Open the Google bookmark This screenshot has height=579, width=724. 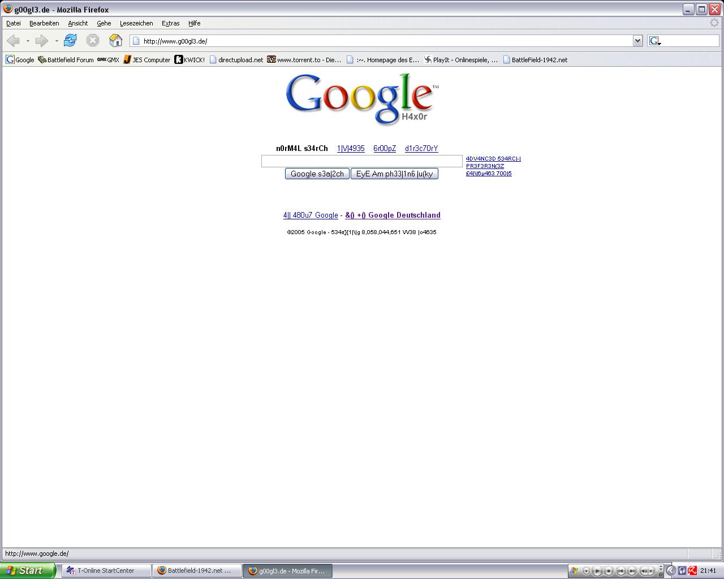pos(20,59)
